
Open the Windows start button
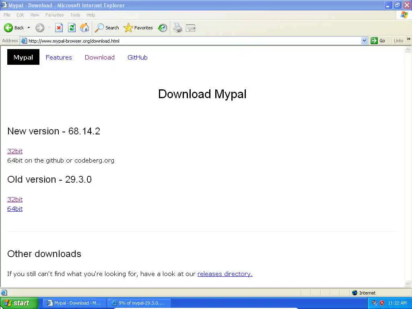pos(19,303)
